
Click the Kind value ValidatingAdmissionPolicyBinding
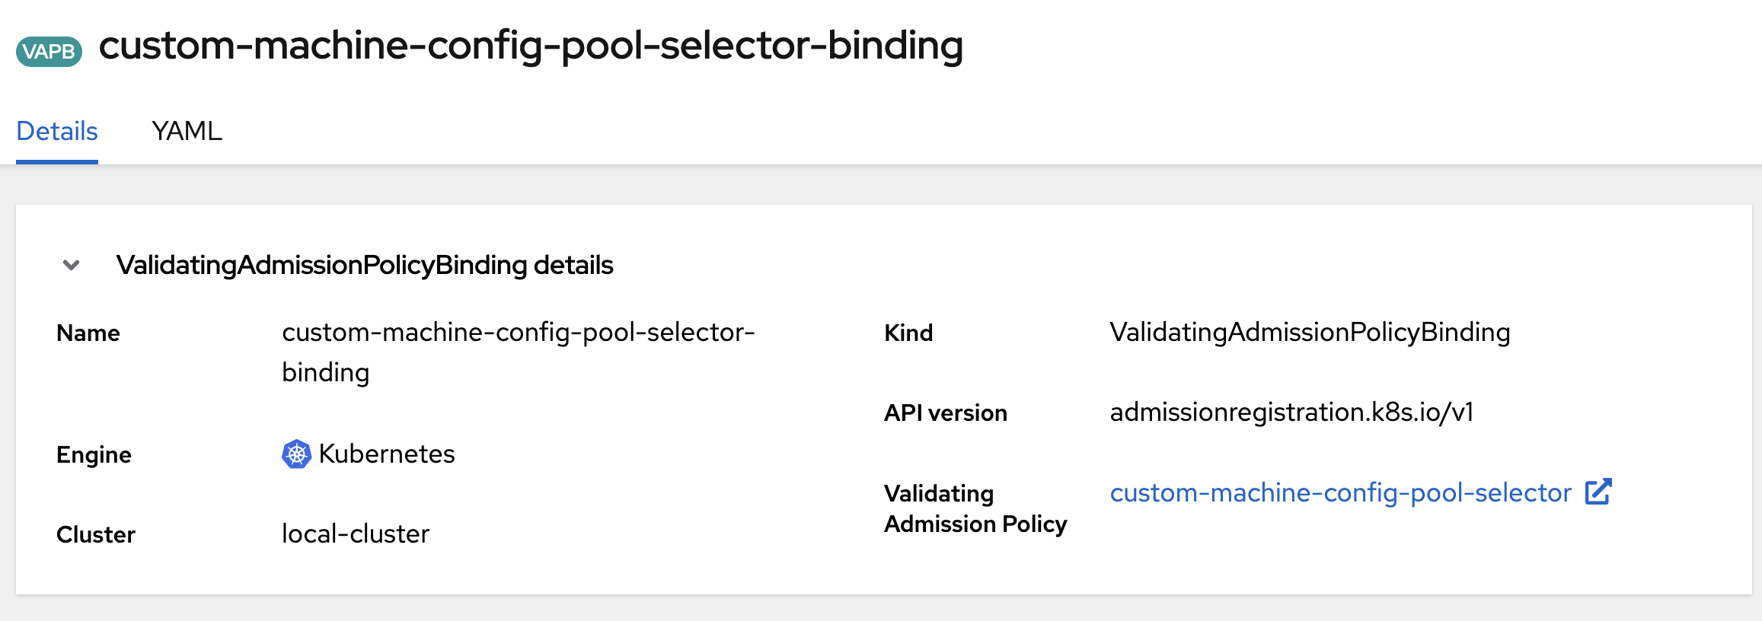pos(1310,333)
